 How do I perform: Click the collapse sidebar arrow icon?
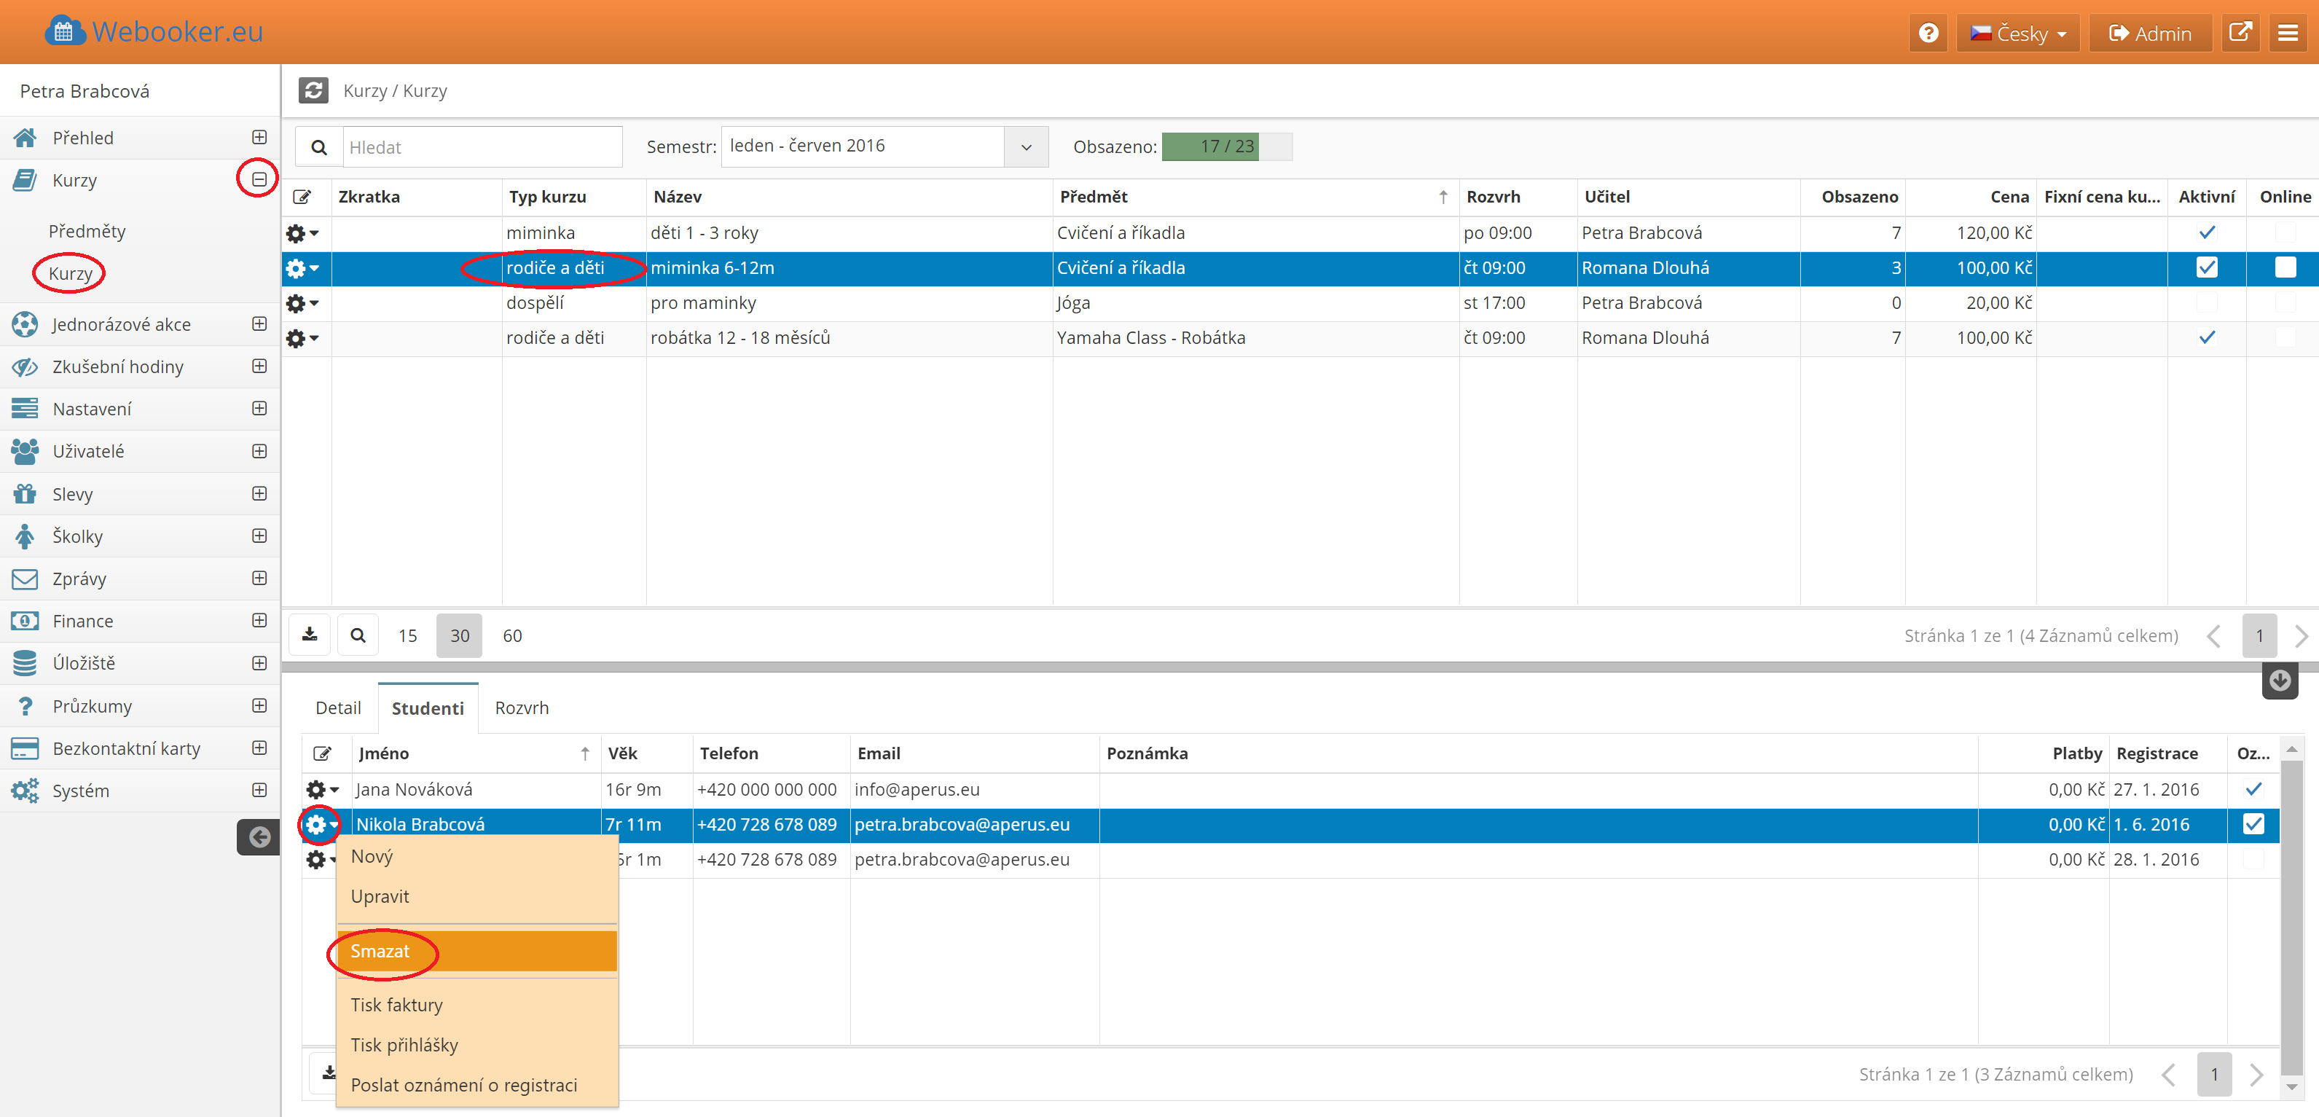click(x=259, y=837)
